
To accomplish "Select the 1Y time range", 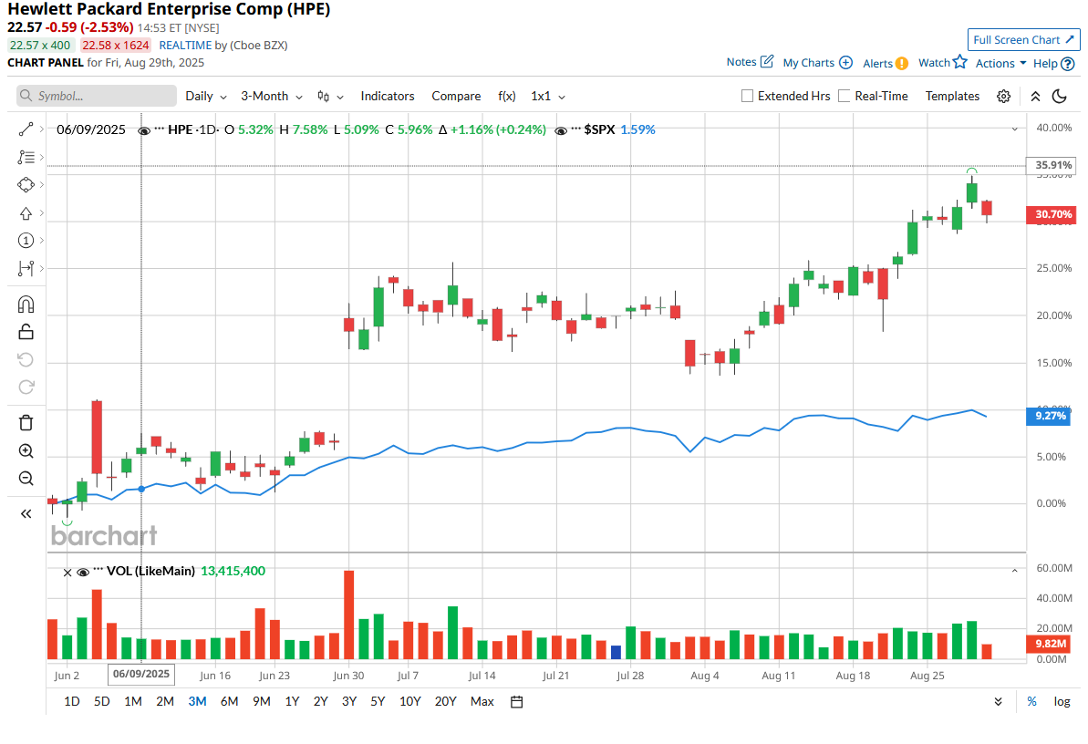I will click(292, 702).
